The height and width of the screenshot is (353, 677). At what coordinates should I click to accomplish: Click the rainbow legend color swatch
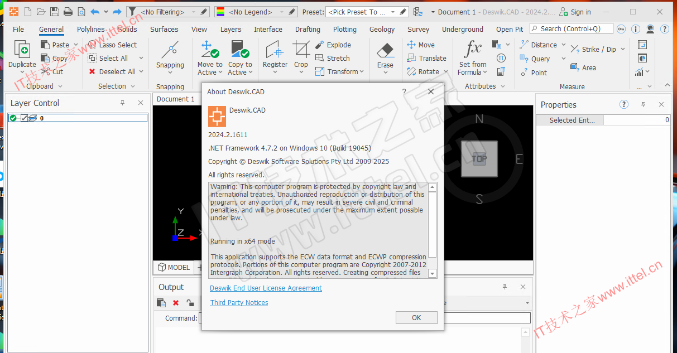(x=220, y=12)
